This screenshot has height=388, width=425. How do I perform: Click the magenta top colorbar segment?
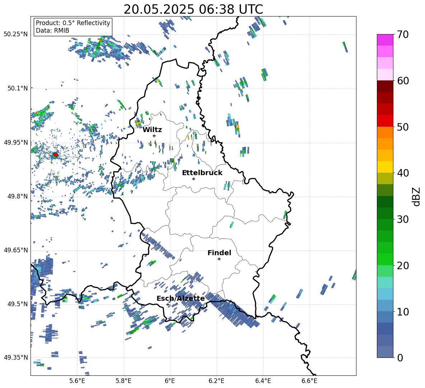(x=385, y=40)
